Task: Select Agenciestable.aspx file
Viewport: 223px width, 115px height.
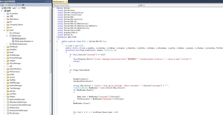Action: coord(17,99)
